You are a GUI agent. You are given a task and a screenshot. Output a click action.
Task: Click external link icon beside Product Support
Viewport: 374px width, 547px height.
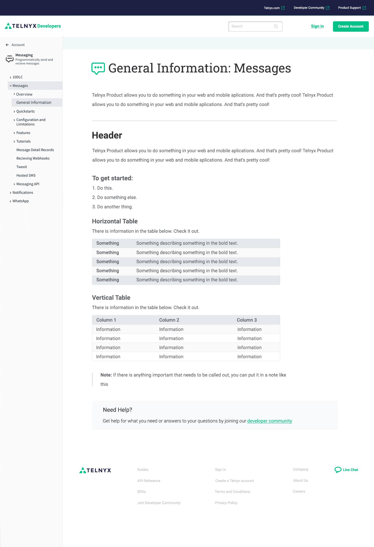tap(364, 8)
